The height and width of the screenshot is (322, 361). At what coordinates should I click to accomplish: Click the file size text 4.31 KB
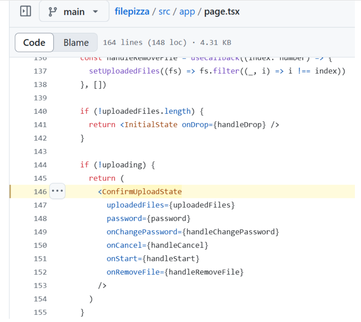click(216, 43)
